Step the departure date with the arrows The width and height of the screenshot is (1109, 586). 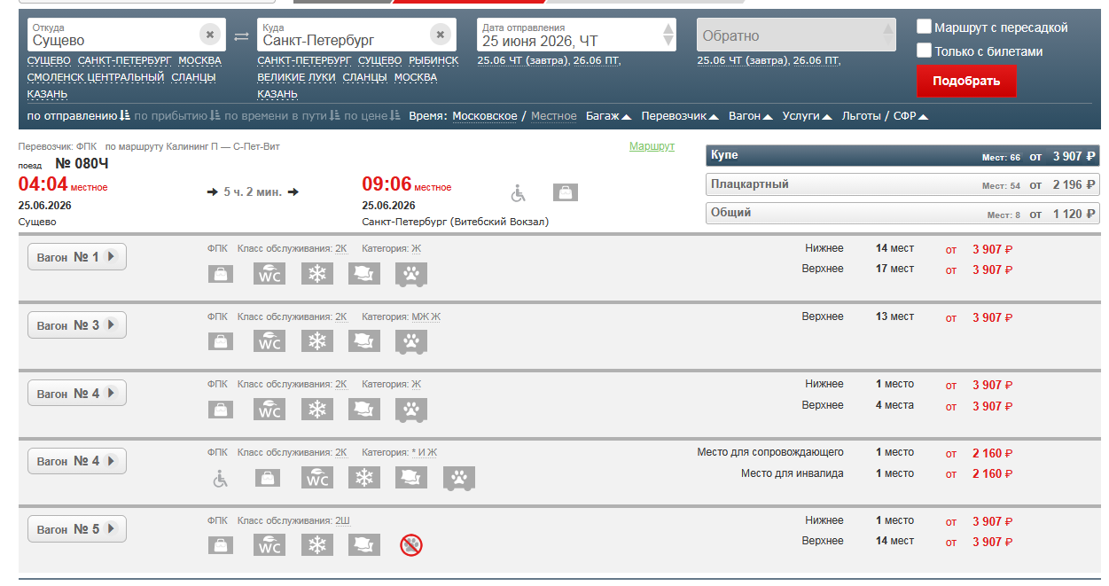[x=668, y=35]
